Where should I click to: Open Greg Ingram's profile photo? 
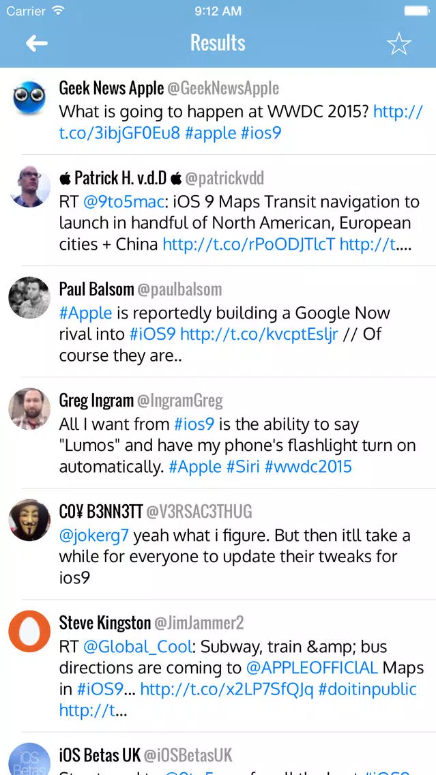pos(29,409)
